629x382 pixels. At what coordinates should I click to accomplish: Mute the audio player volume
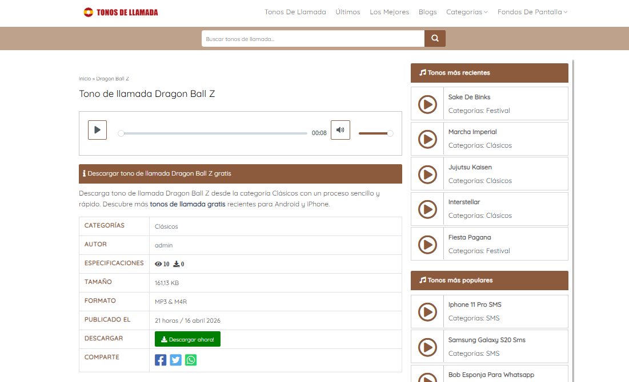tap(340, 130)
